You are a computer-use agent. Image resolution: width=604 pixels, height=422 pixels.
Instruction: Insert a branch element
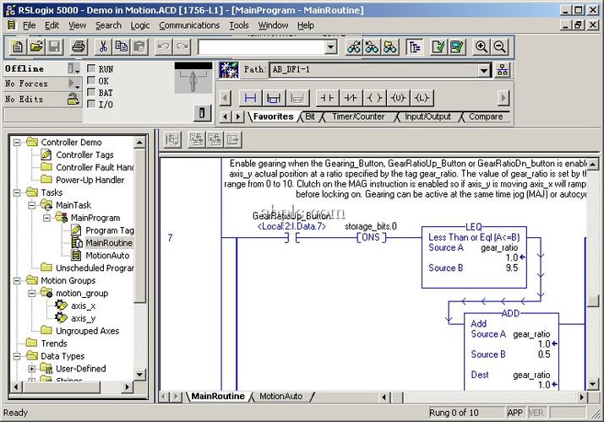pyautogui.click(x=274, y=98)
